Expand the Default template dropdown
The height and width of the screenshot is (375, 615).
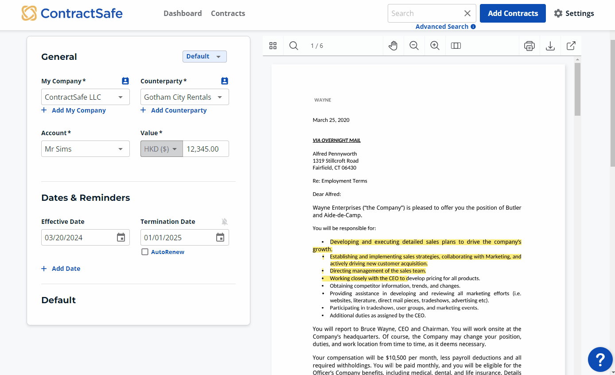coord(204,56)
